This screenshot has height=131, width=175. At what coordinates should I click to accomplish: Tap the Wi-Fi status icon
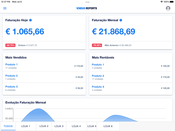[x=161, y=2]
